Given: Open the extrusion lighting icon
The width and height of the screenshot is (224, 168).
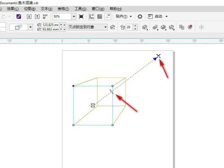Looking at the screenshot, I should point(172,27).
